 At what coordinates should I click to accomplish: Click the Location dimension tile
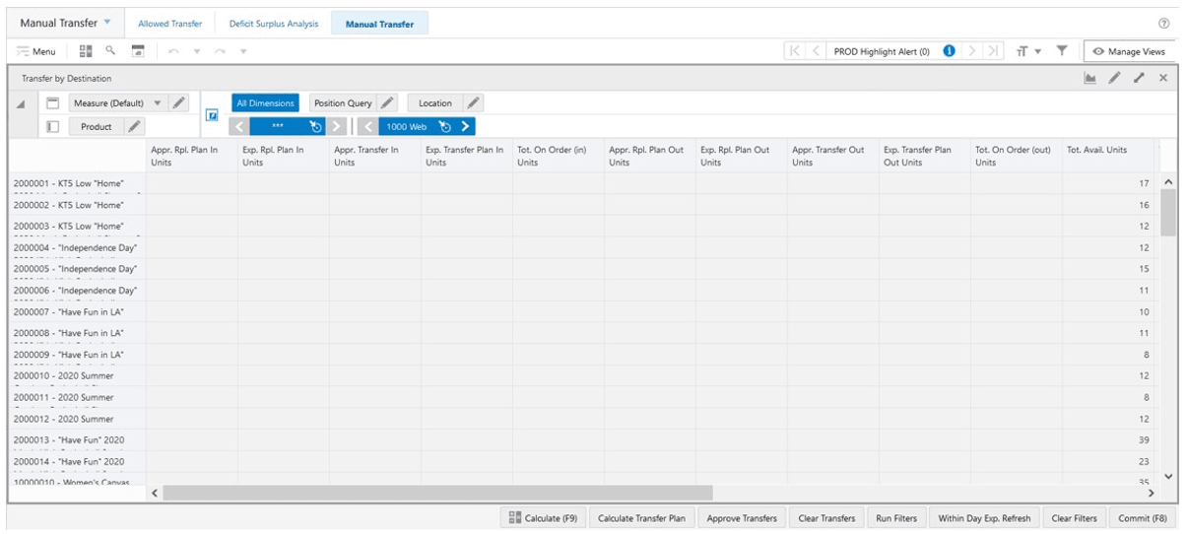[434, 102]
